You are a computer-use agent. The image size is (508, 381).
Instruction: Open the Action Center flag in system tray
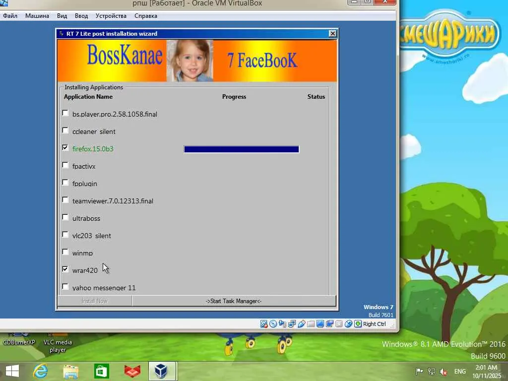(x=419, y=372)
